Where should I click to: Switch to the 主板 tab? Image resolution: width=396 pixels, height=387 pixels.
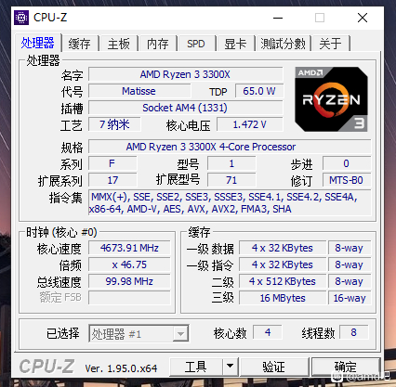(119, 44)
